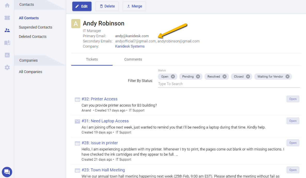This screenshot has height=178, width=306.
Task: Click the Edit button
Action: [82, 6]
